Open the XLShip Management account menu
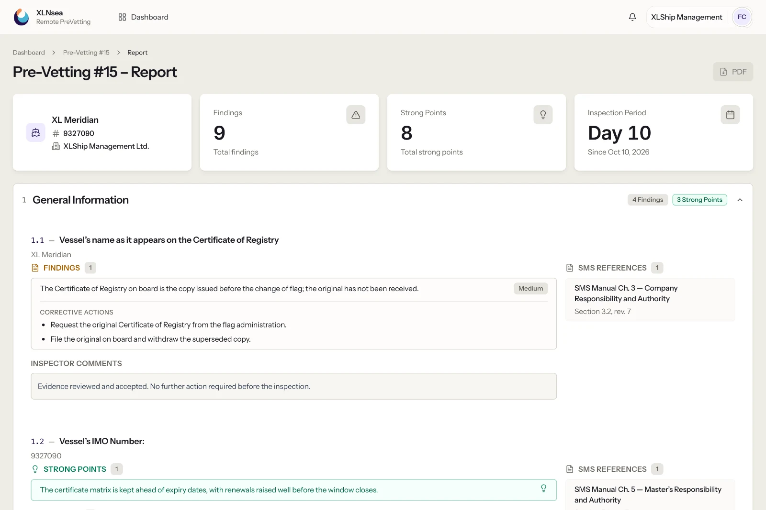This screenshot has height=510, width=766. 687,17
